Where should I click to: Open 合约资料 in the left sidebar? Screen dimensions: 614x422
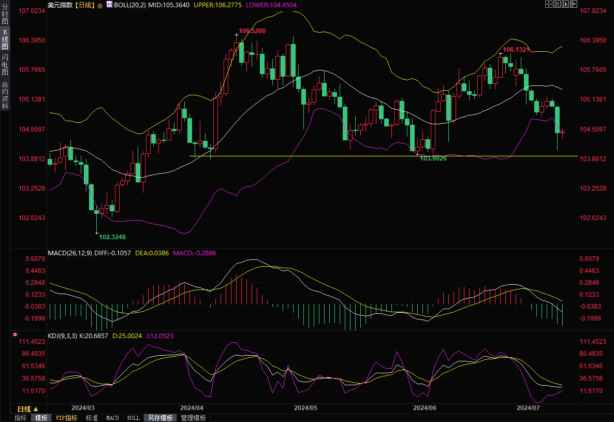click(x=5, y=95)
